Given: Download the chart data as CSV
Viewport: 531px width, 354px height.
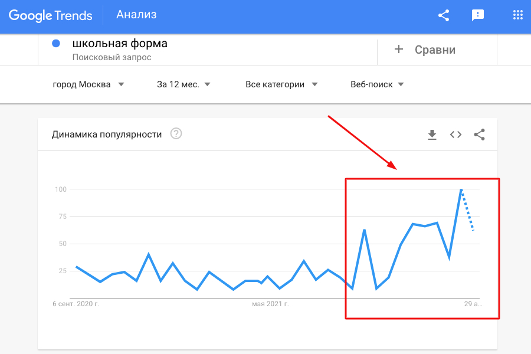Looking at the screenshot, I should coord(432,135).
